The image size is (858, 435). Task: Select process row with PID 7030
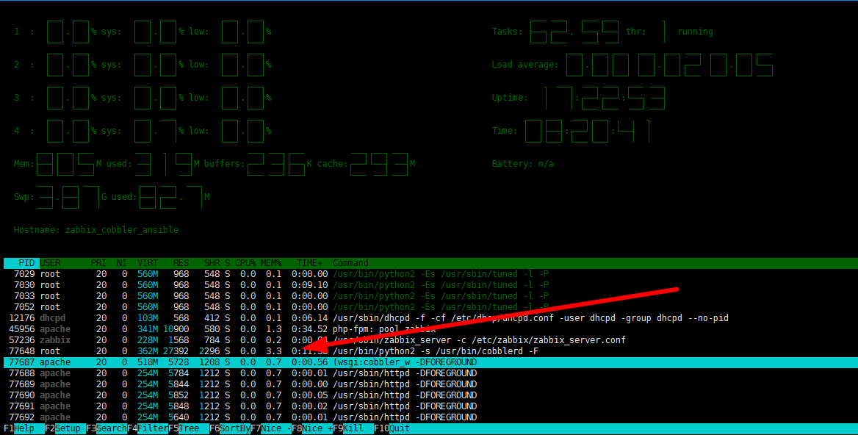(x=429, y=285)
